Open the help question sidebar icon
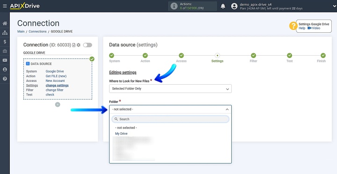 (5, 79)
